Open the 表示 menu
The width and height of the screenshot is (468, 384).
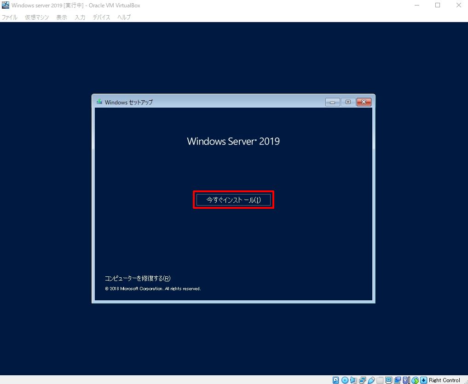pyautogui.click(x=62, y=17)
